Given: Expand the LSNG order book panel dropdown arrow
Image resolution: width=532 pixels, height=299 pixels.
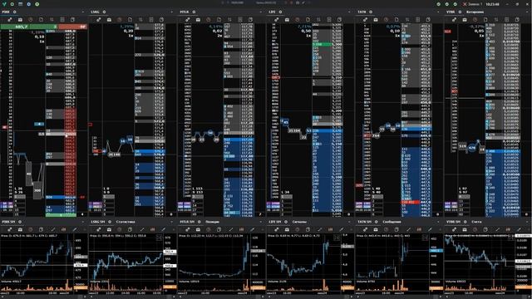Looking at the screenshot, I should point(172,12).
